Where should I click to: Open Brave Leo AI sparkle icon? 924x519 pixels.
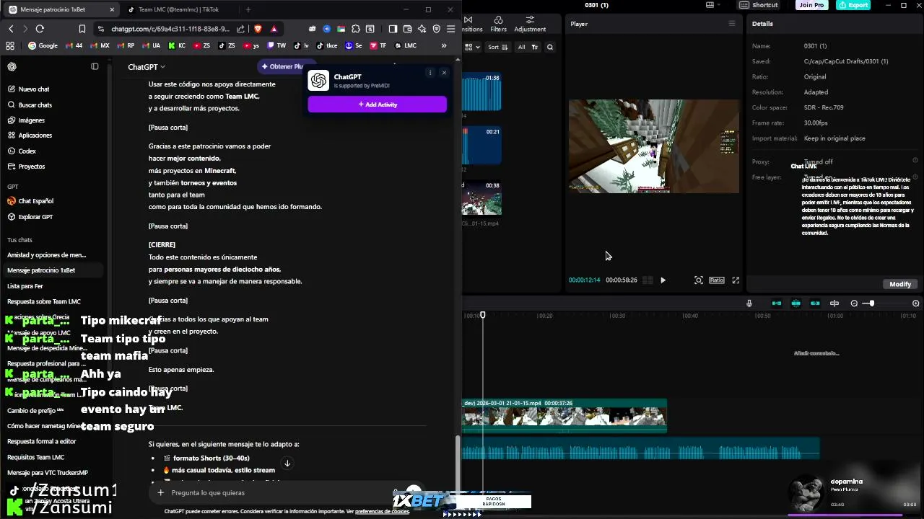click(x=422, y=29)
